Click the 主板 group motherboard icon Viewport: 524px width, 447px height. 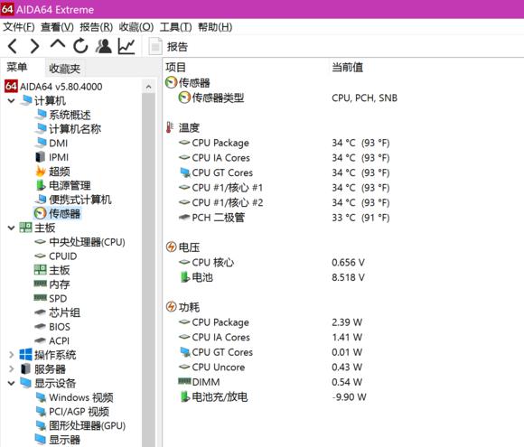coord(25,228)
